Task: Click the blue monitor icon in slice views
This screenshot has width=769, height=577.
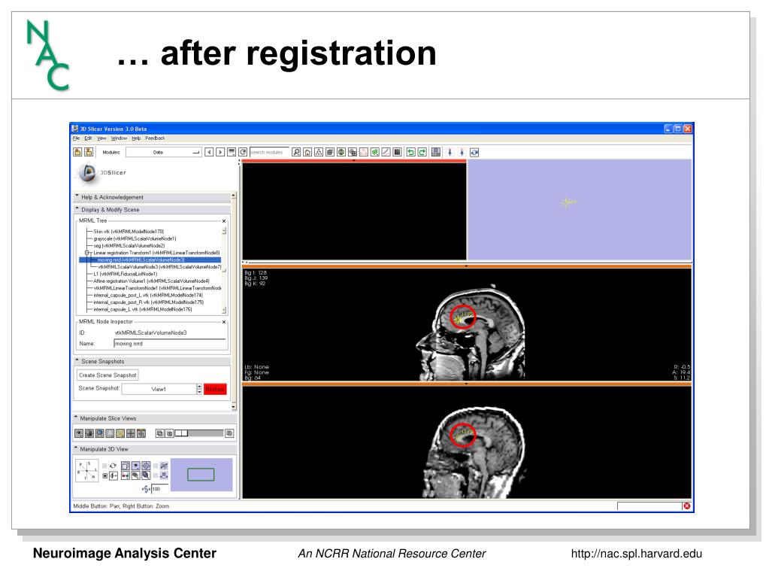Action: click(99, 433)
